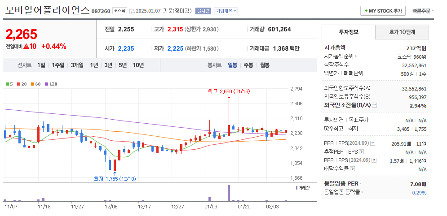Click the stock name 모바일어플라이언스
This screenshot has width=447, height=216.
tap(47, 10)
